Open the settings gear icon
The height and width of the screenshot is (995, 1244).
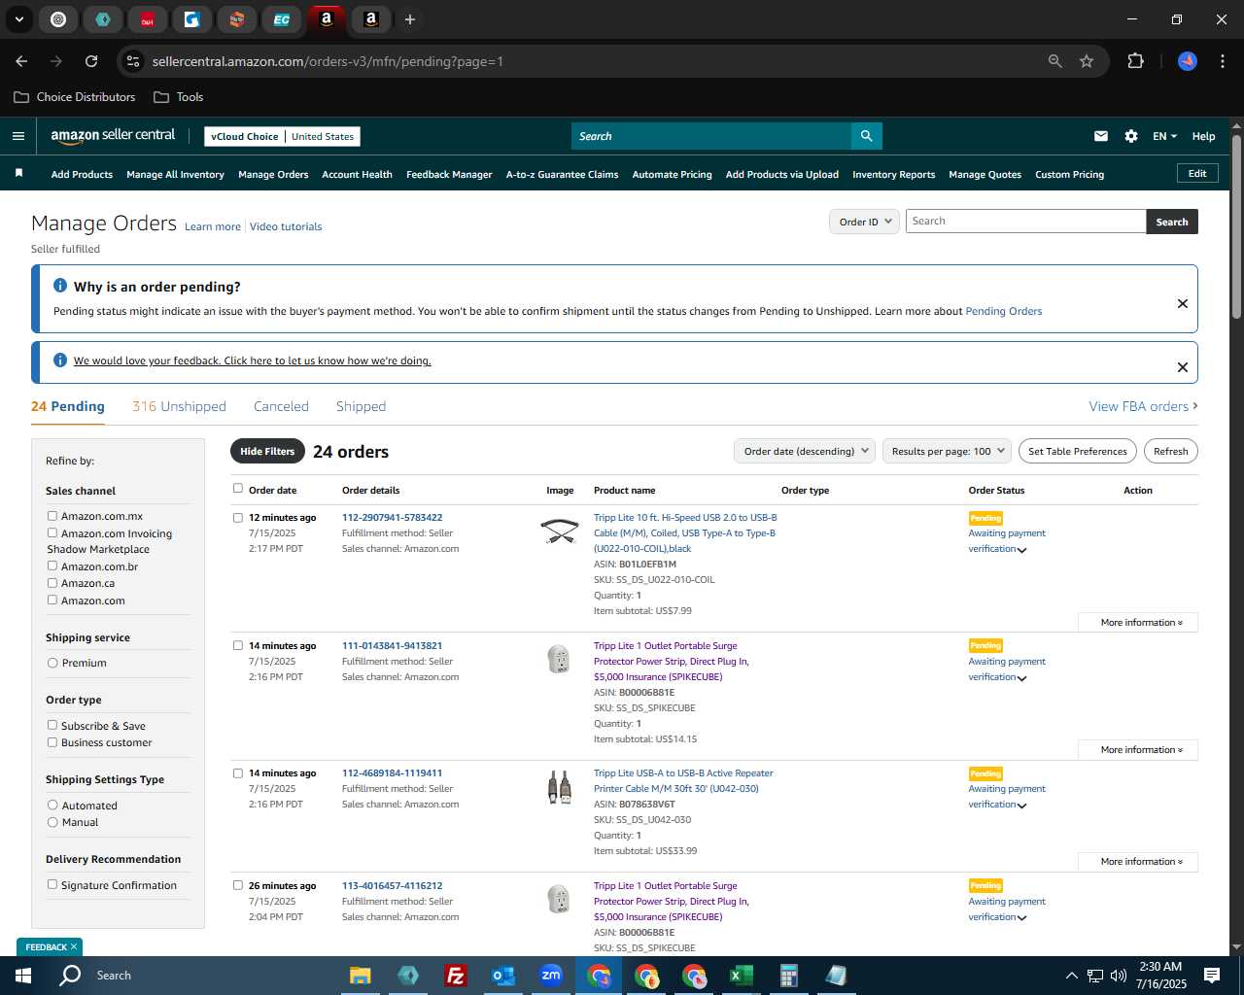[1131, 136]
